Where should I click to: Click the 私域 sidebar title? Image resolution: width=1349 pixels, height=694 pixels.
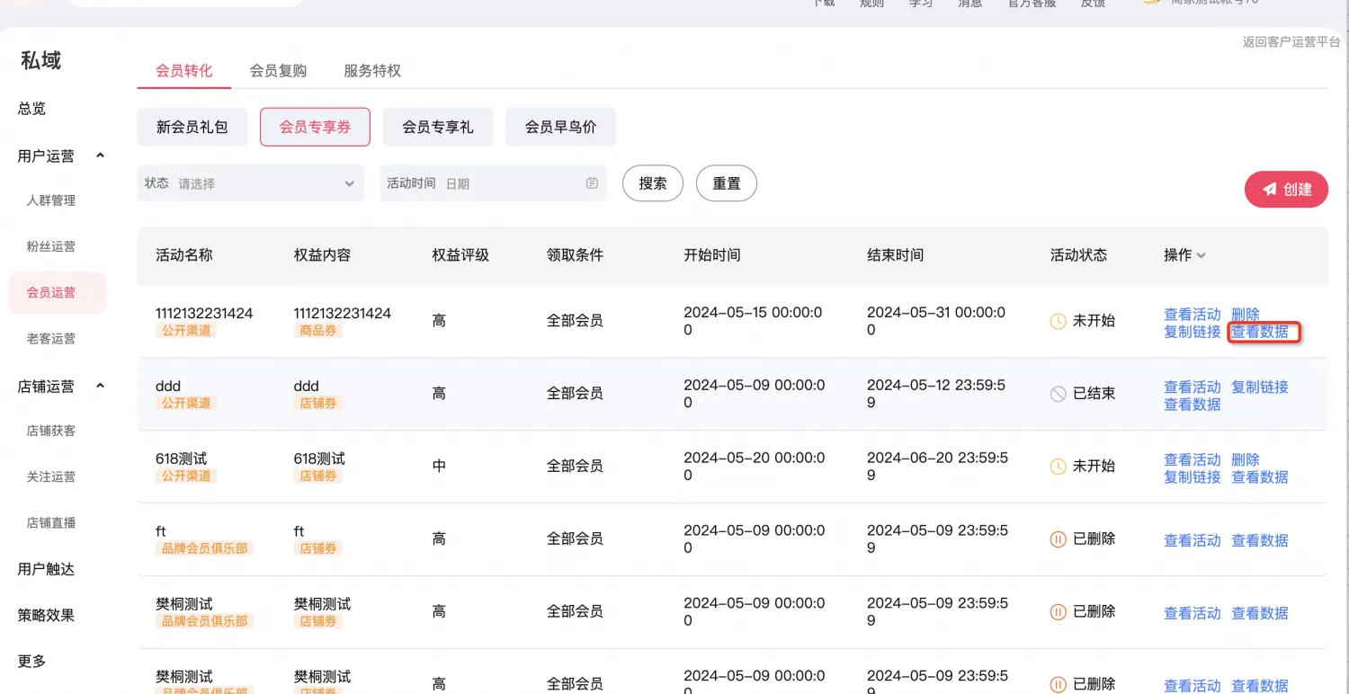(x=41, y=60)
